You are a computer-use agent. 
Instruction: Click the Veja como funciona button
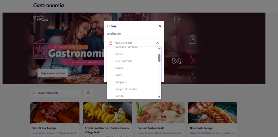tap(53, 73)
